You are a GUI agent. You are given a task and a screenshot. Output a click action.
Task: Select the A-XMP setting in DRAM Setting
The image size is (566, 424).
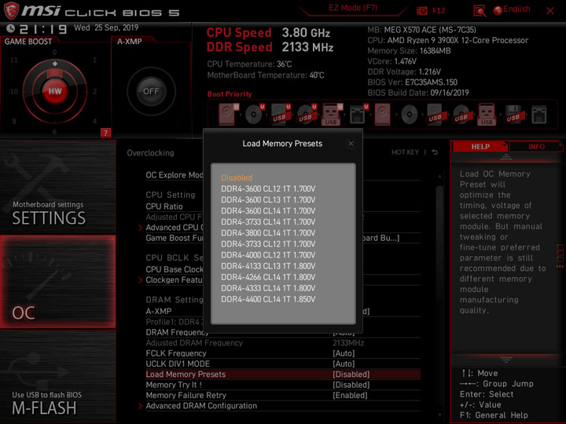(159, 311)
